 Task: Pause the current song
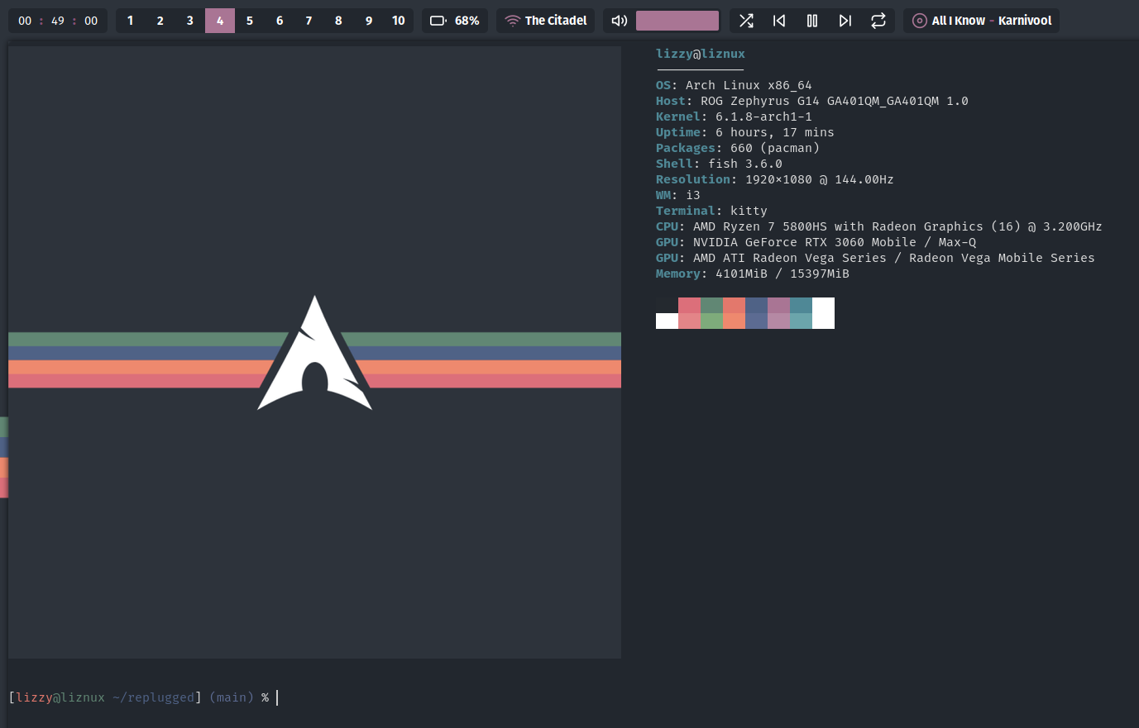click(x=812, y=21)
